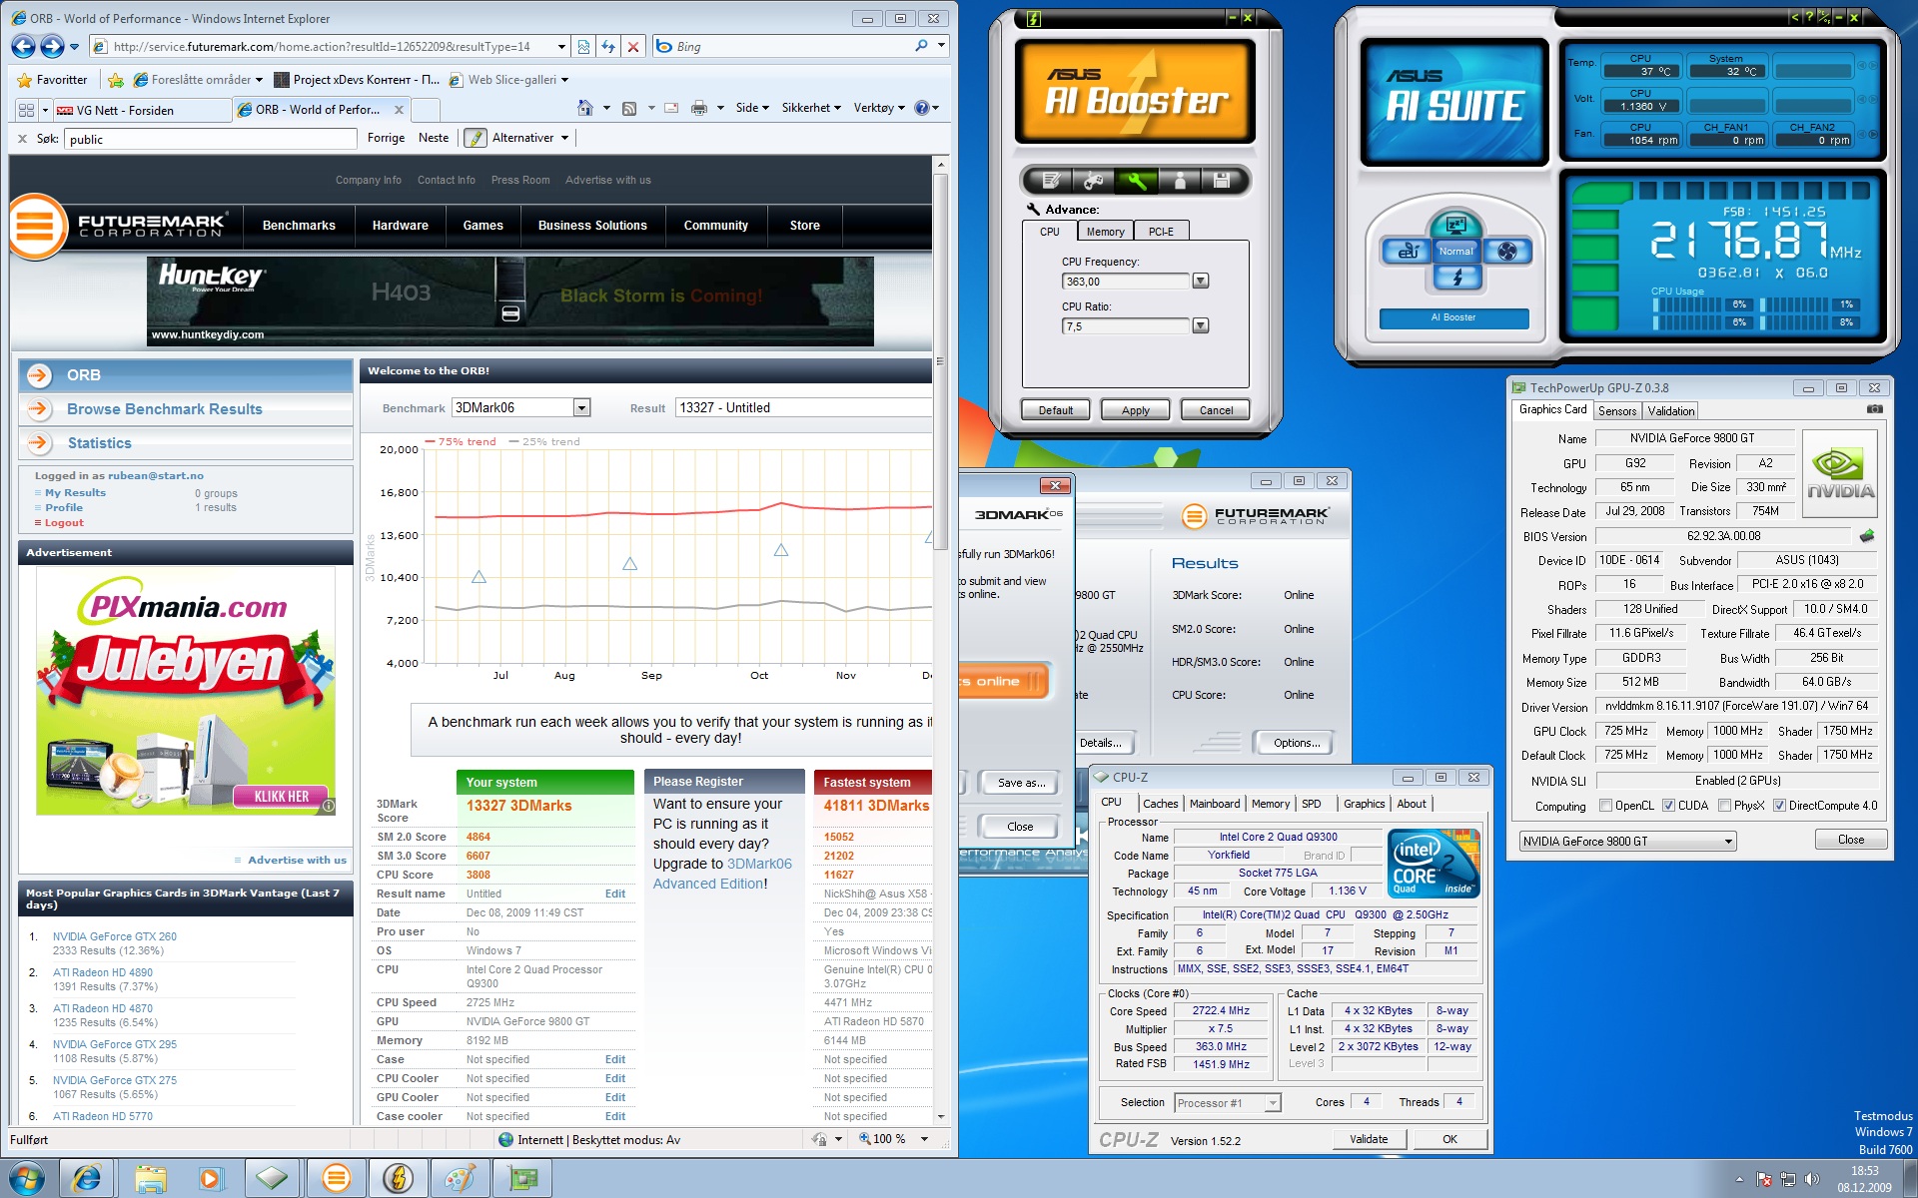Image resolution: width=1918 pixels, height=1198 pixels.
Task: Refresh the Futuremark page
Action: tap(608, 46)
